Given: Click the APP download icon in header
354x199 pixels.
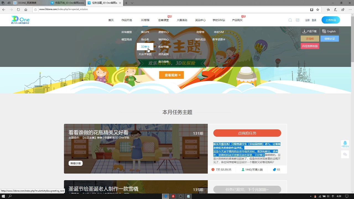Looking at the screenshot, I should pos(298,20).
